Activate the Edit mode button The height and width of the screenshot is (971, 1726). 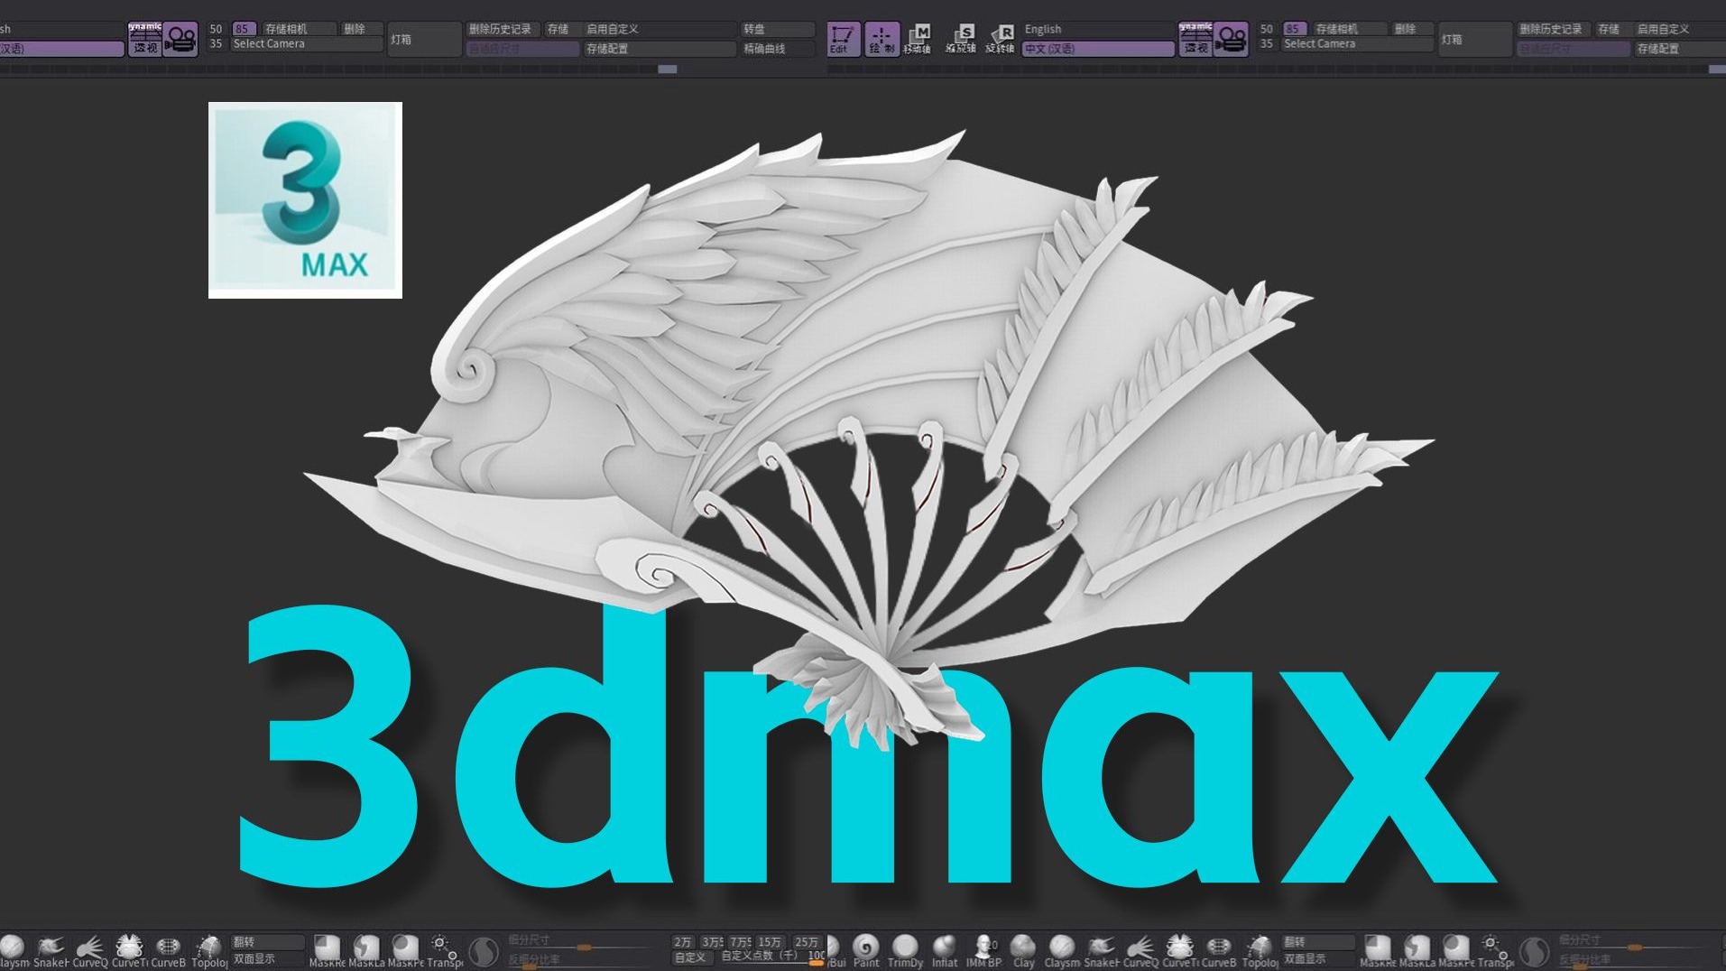[843, 39]
